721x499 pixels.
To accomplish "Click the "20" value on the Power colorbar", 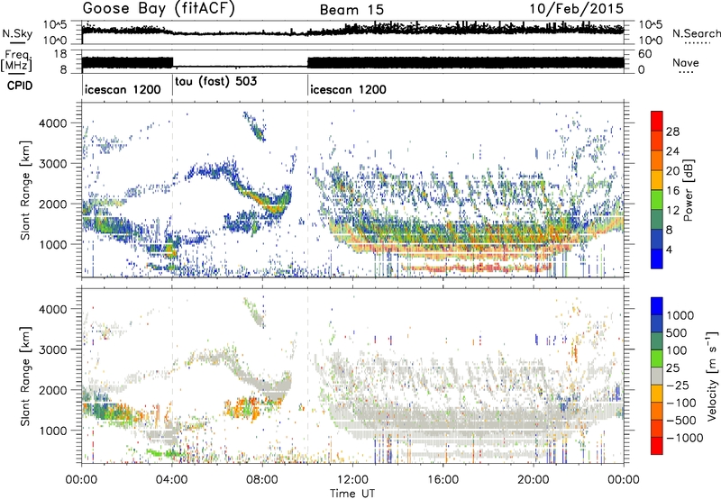I will point(672,171).
